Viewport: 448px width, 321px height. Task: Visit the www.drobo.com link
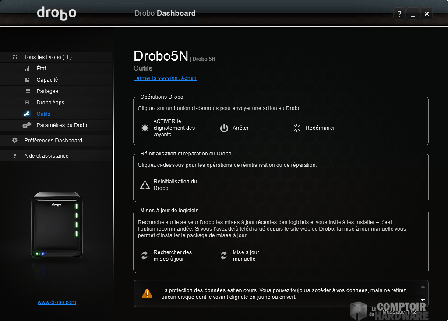56,302
